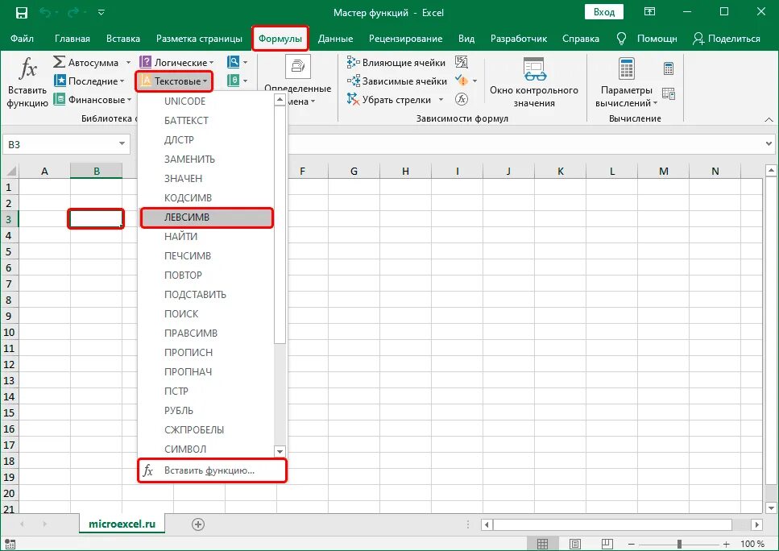The height and width of the screenshot is (551, 779).
Task: Switch to Normal view icon
Action: [542, 544]
